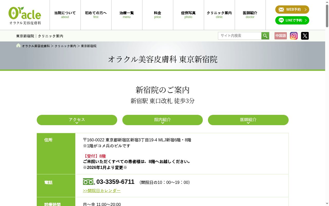The image size is (329, 206).
Task: Jump to アクセス section
Action: pyautogui.click(x=77, y=120)
